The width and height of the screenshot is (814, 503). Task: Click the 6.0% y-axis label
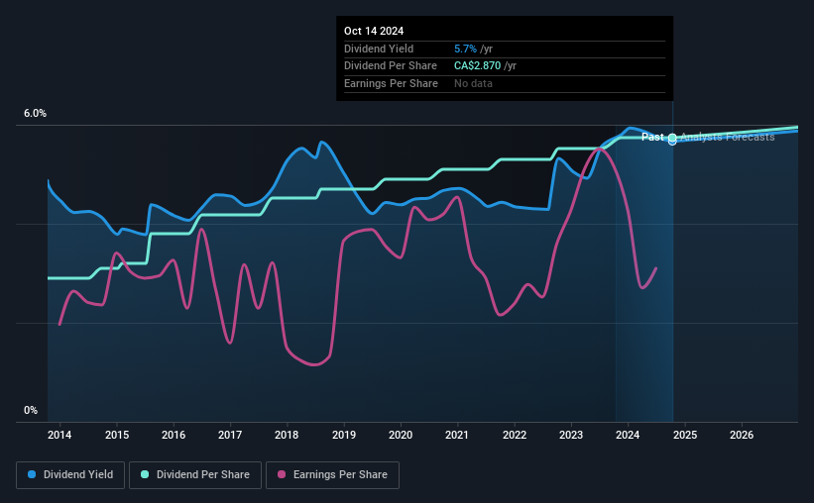coord(35,114)
